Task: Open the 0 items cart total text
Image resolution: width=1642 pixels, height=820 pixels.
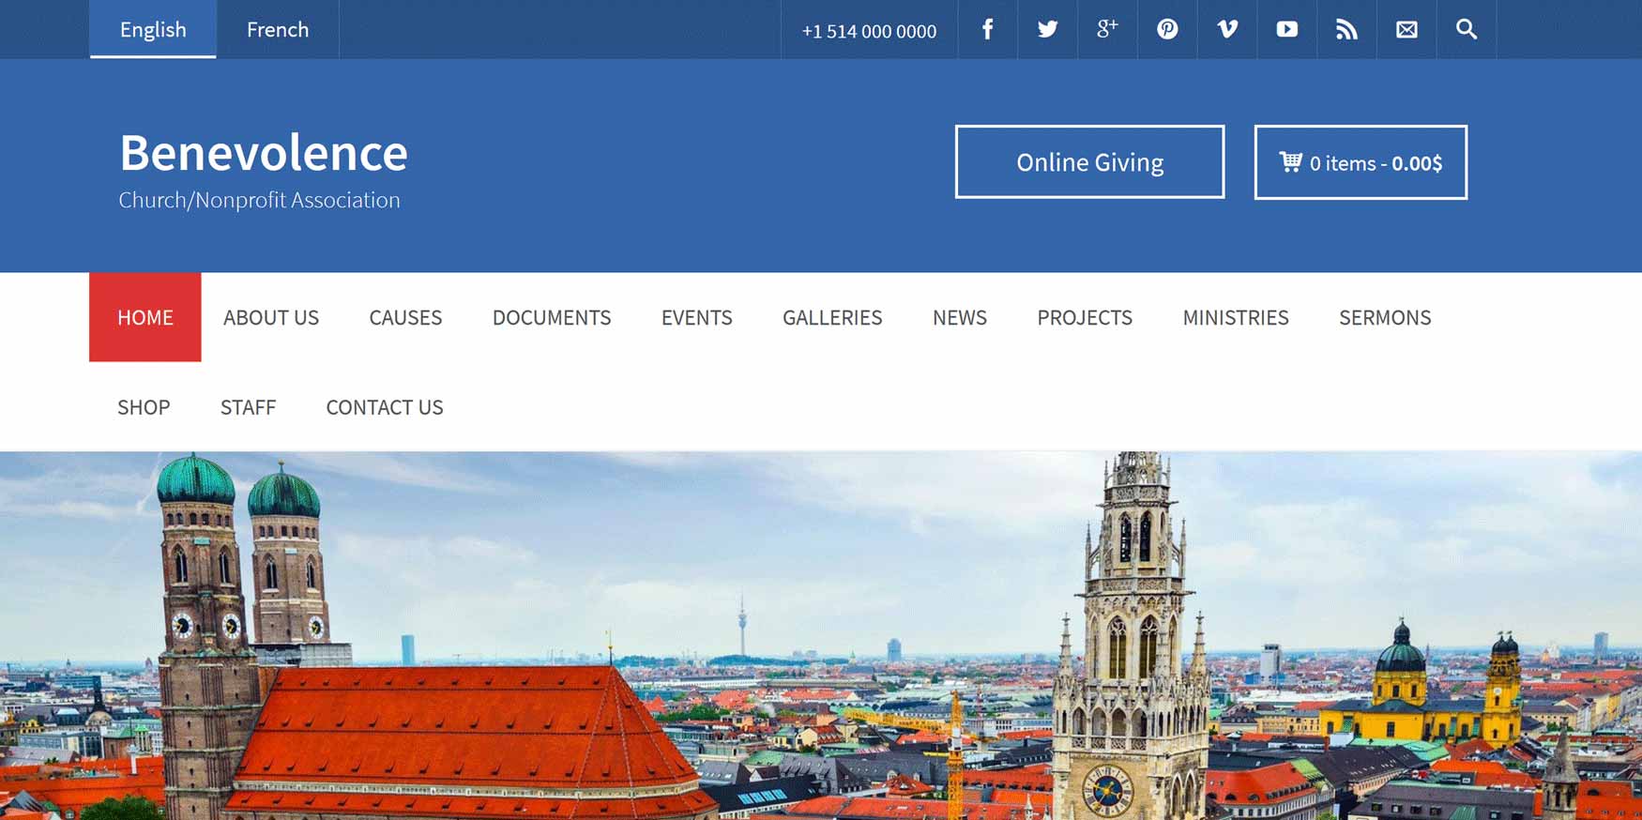Action: (1376, 163)
